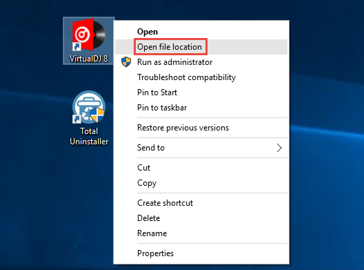Choose Run as administrator
The height and width of the screenshot is (270, 364).
click(x=201, y=62)
